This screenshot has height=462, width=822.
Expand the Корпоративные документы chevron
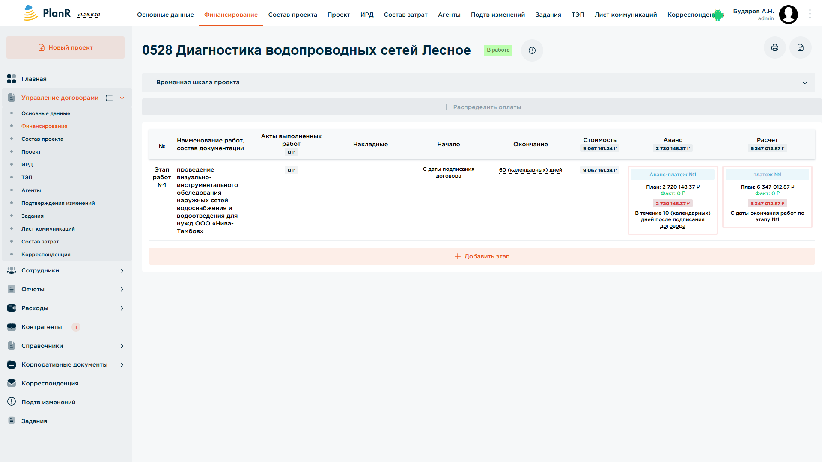point(122,364)
